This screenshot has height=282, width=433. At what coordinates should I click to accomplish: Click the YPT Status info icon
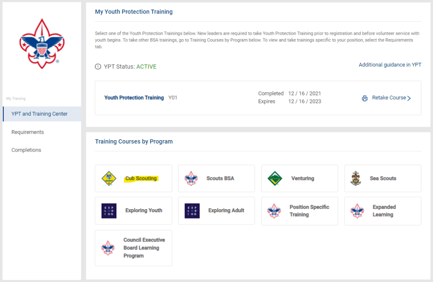pos(98,66)
